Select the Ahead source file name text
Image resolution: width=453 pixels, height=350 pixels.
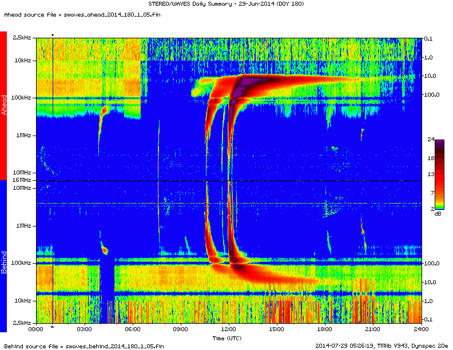(112, 15)
